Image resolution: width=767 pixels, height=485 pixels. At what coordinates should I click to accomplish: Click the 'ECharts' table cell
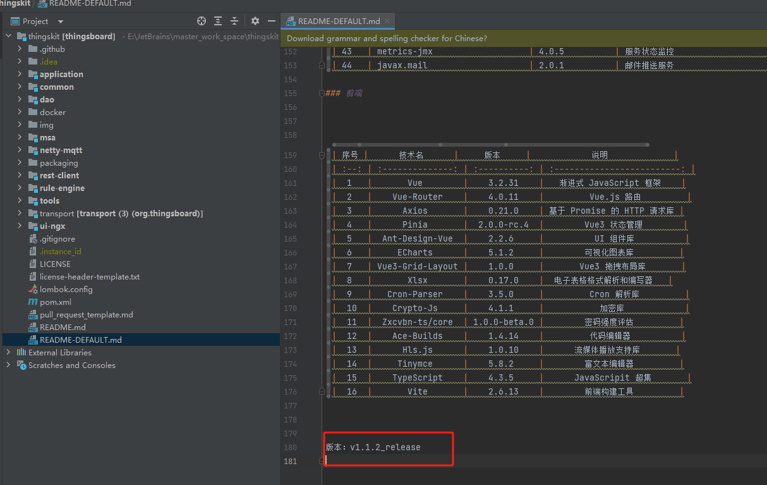tap(415, 252)
